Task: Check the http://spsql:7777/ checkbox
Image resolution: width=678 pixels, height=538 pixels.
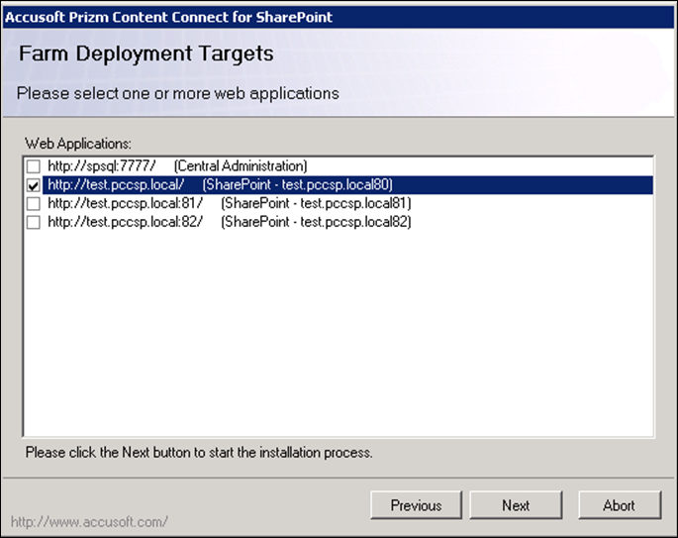Action: pos(34,166)
